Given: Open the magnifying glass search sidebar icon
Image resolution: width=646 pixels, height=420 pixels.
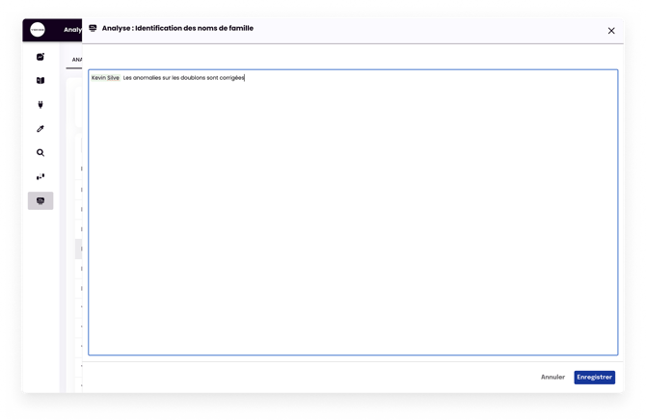Looking at the screenshot, I should pos(40,153).
